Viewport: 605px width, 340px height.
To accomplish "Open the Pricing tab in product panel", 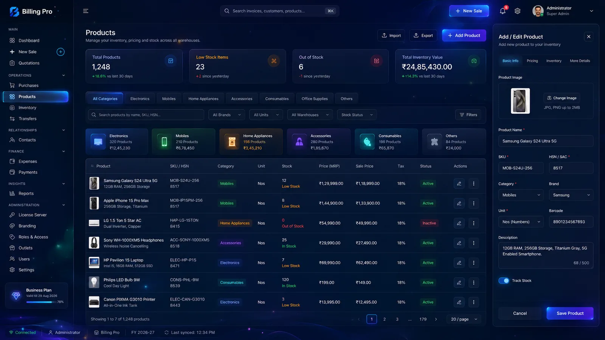I will tap(532, 61).
